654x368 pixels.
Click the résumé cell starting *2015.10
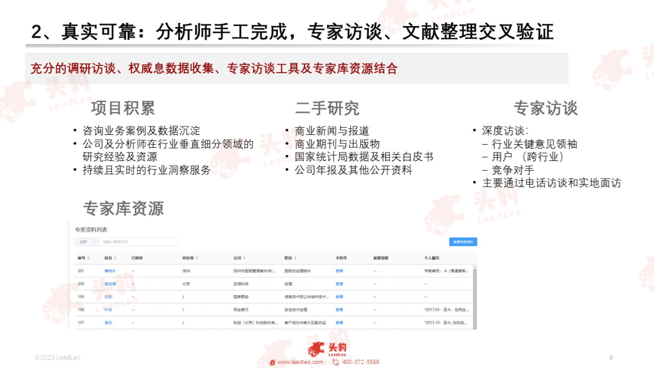[446, 323]
